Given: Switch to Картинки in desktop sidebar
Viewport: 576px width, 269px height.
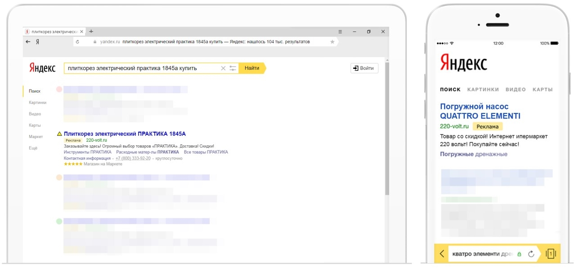Looking at the screenshot, I should coord(38,103).
